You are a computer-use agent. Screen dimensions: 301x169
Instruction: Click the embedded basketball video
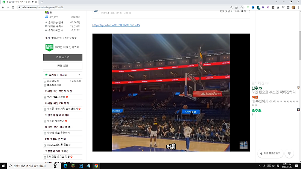pos(171,92)
